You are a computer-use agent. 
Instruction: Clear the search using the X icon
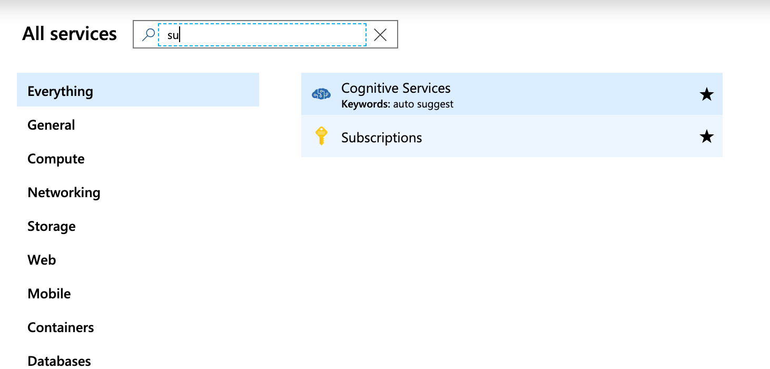[x=380, y=34]
